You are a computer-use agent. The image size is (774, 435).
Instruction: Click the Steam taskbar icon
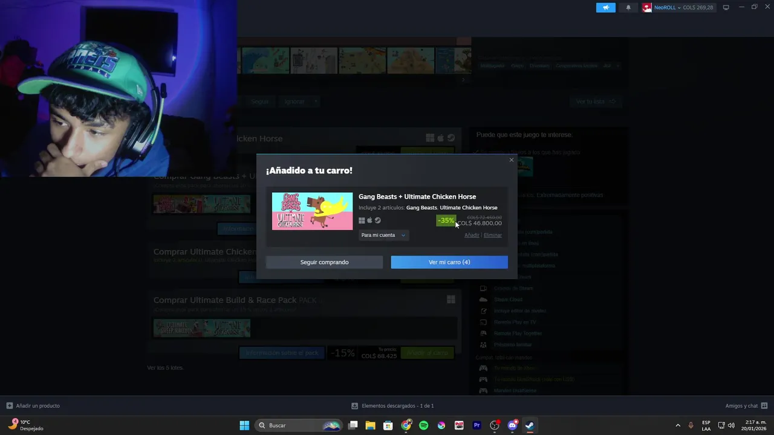point(530,425)
